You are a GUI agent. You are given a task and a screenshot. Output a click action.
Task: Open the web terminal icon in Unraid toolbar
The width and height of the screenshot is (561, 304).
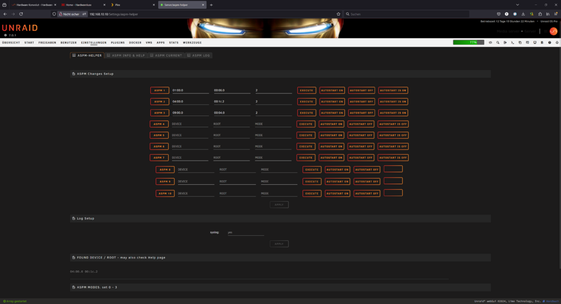(x=512, y=43)
